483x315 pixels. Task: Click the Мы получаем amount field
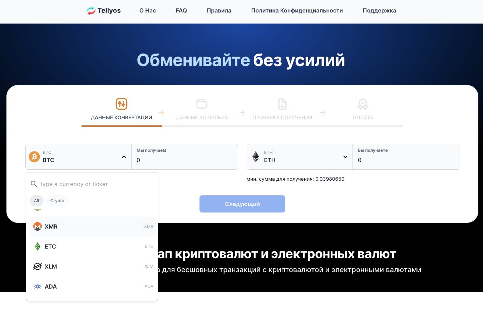tap(184, 160)
